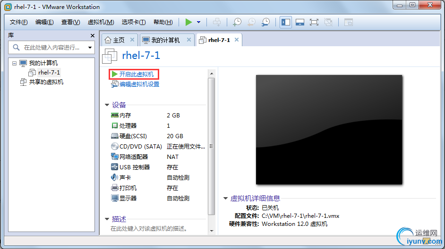Click the 打印机 printer icon
Viewport: 445px width, 249px height.
coord(115,188)
